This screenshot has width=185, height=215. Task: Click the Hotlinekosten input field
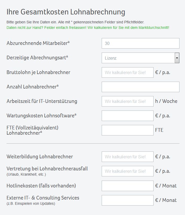pyautogui.click(x=128, y=186)
